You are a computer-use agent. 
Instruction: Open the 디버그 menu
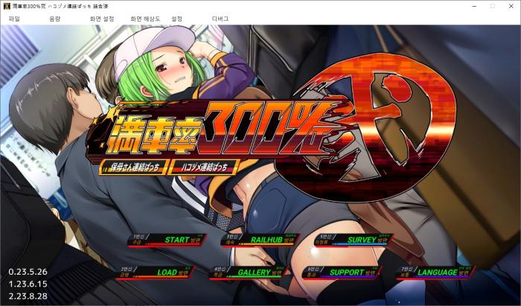(x=220, y=19)
